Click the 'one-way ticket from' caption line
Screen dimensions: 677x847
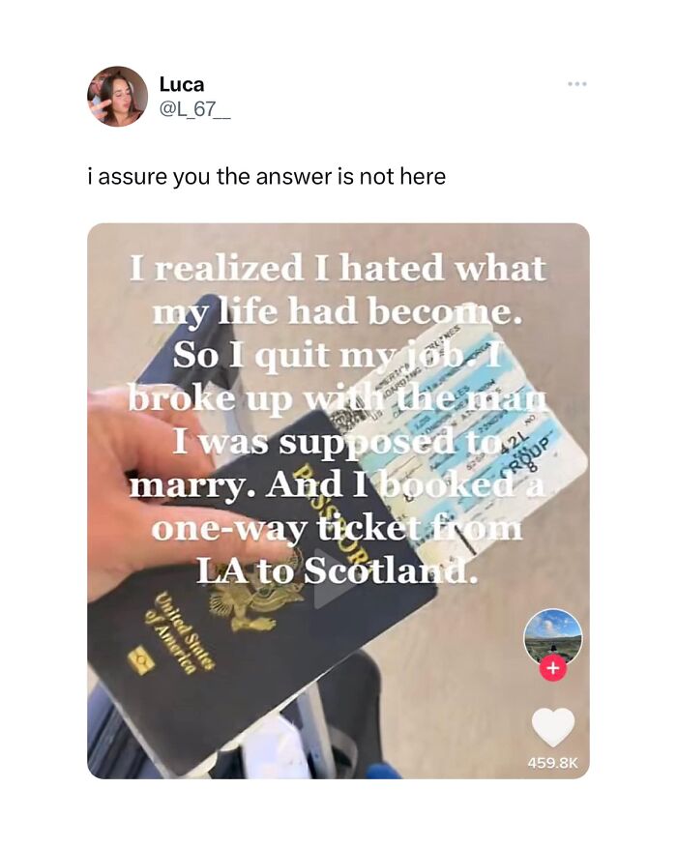(337, 529)
